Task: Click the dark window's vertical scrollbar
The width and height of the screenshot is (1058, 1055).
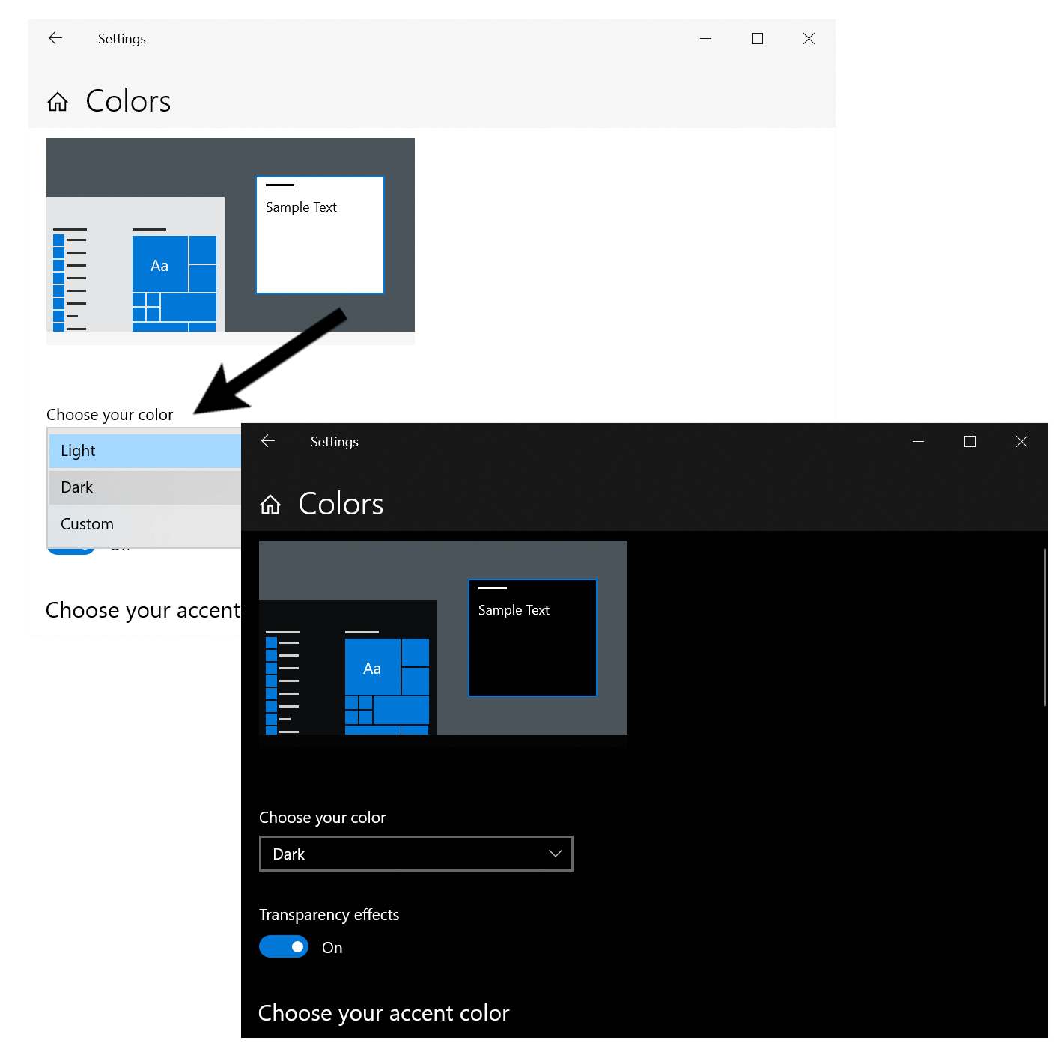Action: pyautogui.click(x=1045, y=627)
